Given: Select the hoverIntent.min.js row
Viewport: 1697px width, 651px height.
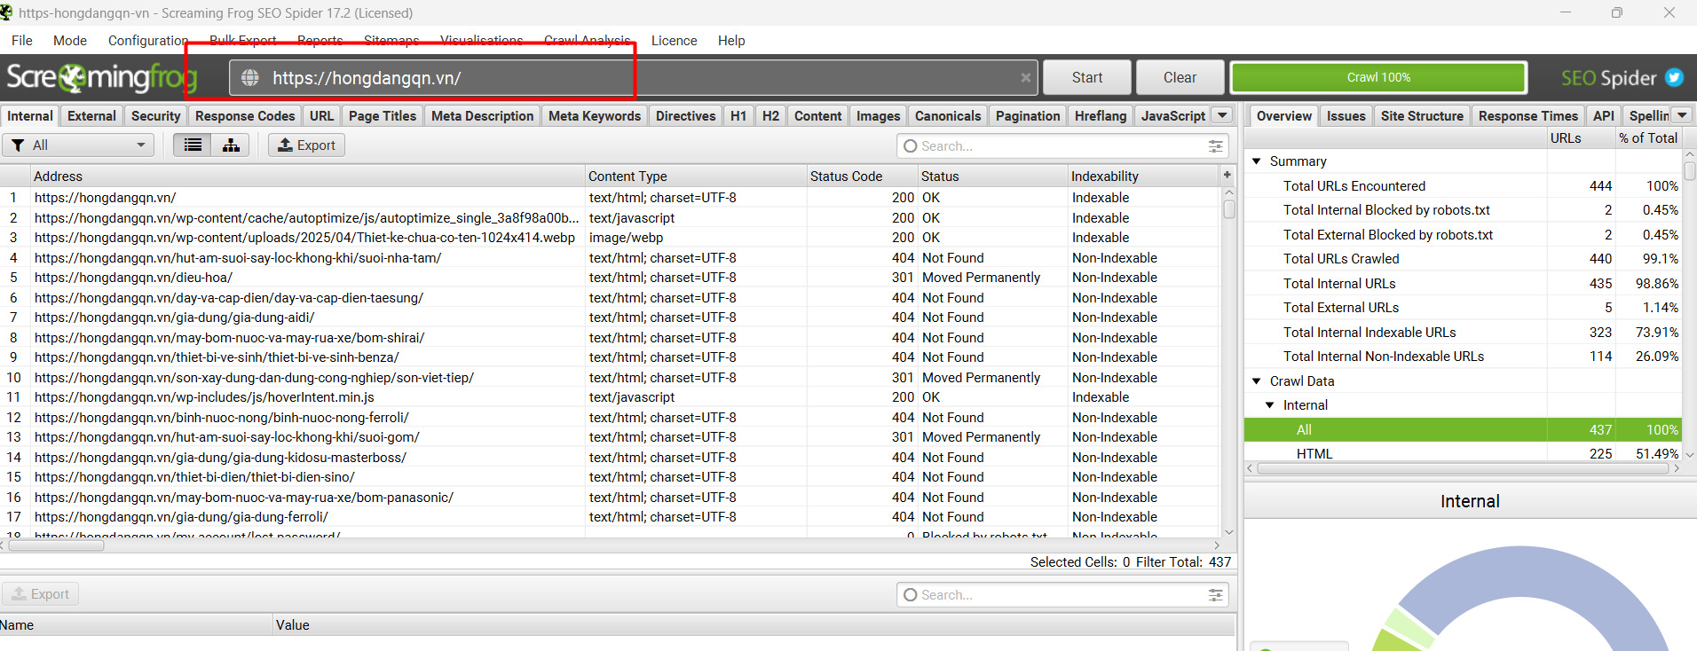Looking at the screenshot, I should [610, 397].
